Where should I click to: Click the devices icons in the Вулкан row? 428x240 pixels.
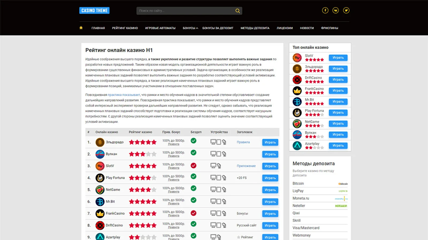tap(218, 154)
